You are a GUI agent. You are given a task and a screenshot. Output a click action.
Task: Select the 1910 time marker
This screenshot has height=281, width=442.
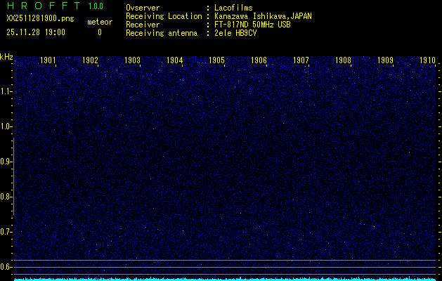(427, 61)
